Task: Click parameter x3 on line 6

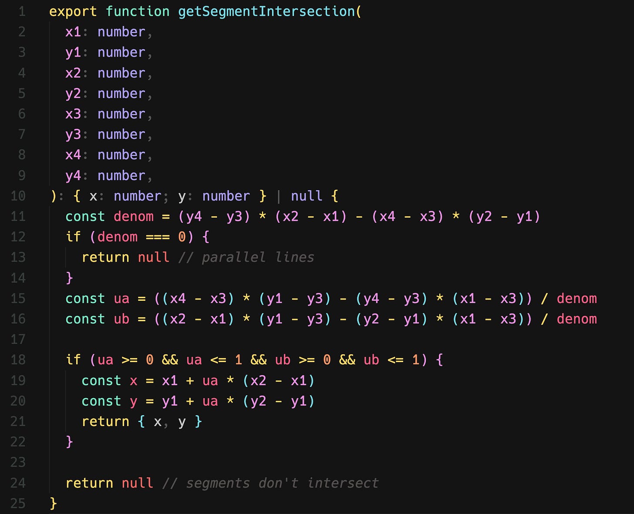Action: pos(73,114)
